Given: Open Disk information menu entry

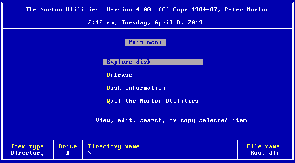Looking at the screenshot, I should pyautogui.click(x=136, y=88).
